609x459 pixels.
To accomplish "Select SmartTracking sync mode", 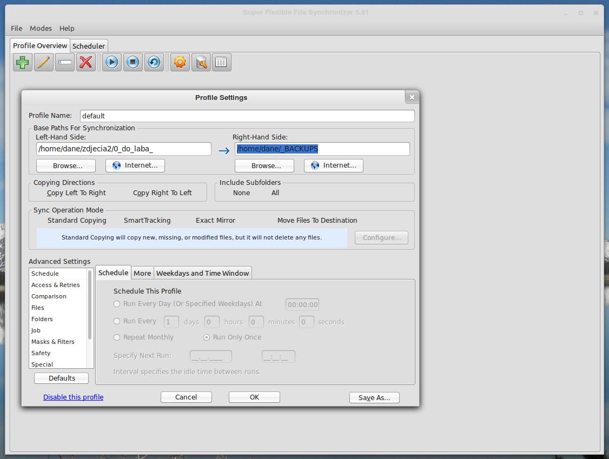I will coord(147,220).
